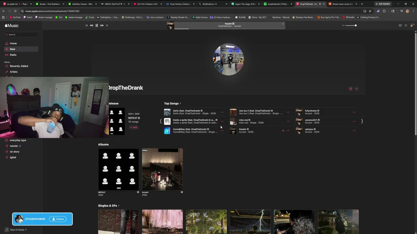Add the REPEAT latest release to library
Viewport: 417px width, 234px height.
tap(134, 127)
